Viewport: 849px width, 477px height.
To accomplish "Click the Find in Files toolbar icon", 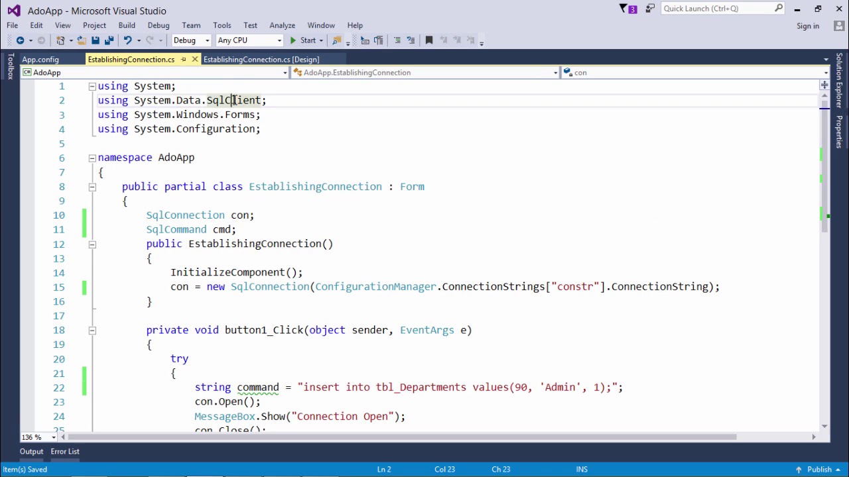I will click(337, 40).
